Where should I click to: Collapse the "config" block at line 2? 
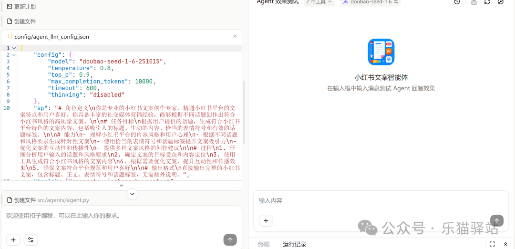[14, 54]
